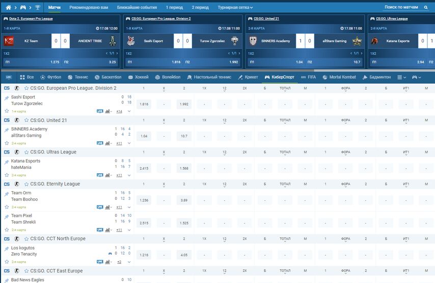Expand markets for Team Orm match
The height and width of the screenshot is (283, 435).
pyautogui.click(x=129, y=207)
